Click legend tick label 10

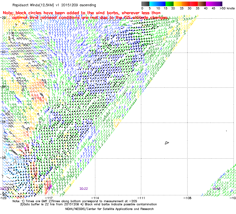pos(158,8)
